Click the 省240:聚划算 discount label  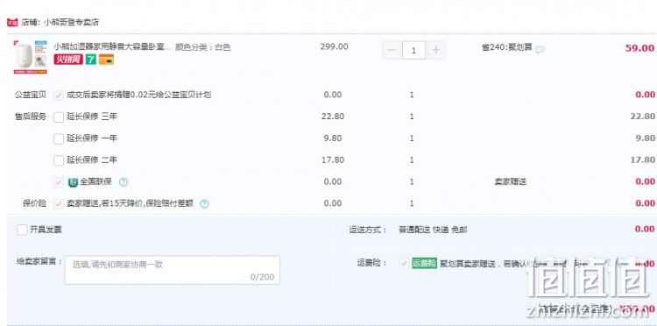506,47
